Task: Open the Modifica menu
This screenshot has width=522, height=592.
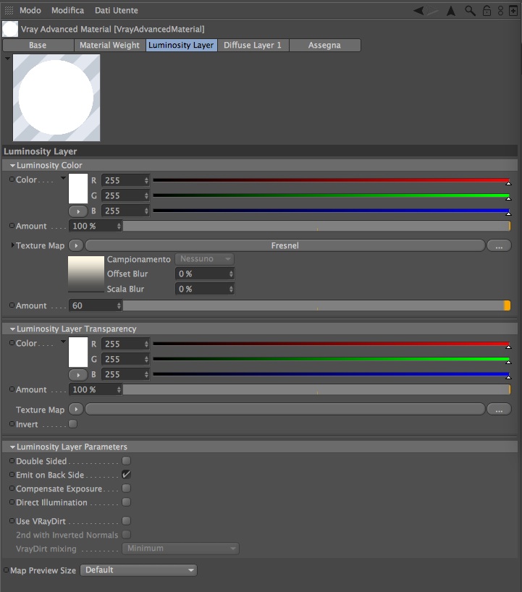Action: point(67,11)
